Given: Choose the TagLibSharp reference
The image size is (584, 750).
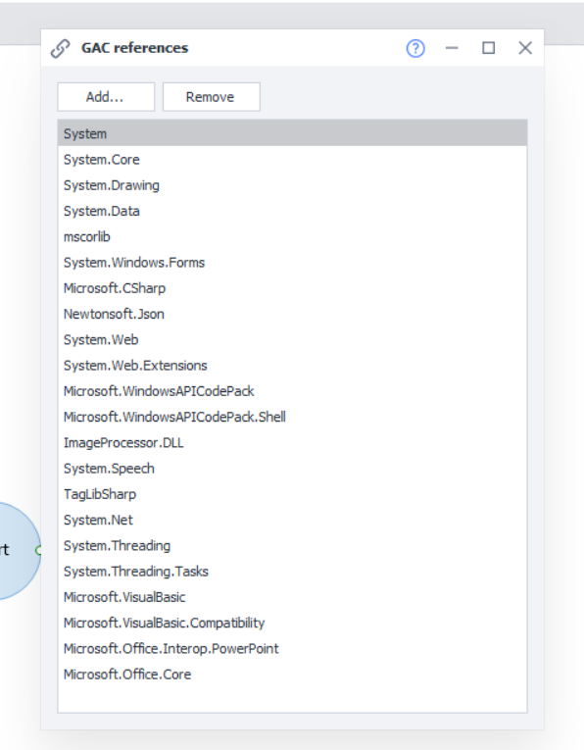Looking at the screenshot, I should (x=292, y=494).
